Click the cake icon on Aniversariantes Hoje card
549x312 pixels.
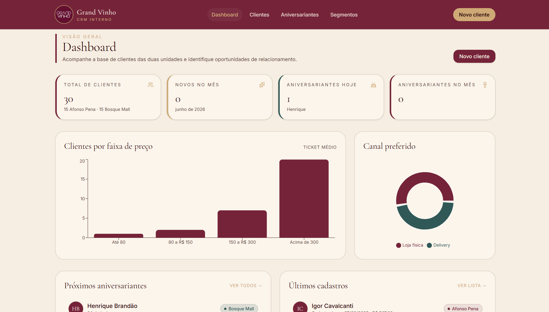(x=374, y=85)
